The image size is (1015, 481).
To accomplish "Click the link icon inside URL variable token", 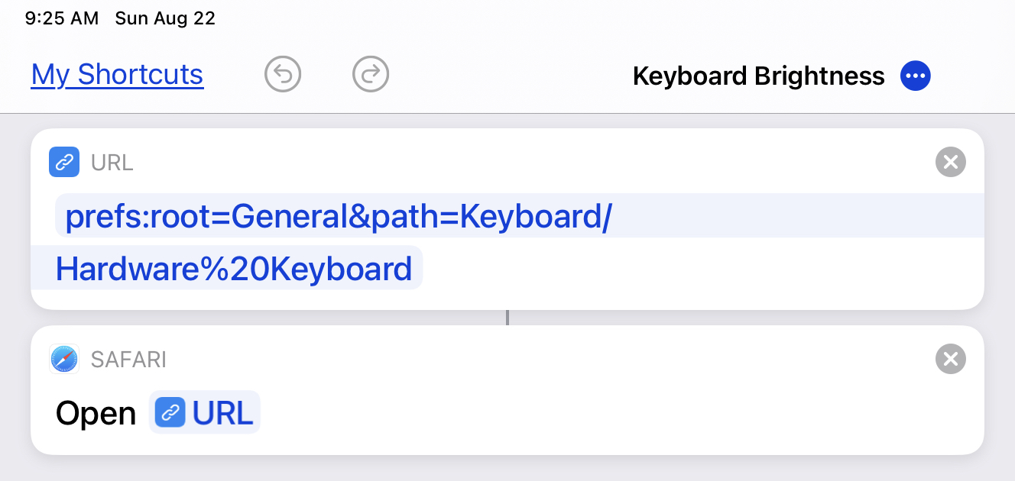I will pos(170,413).
